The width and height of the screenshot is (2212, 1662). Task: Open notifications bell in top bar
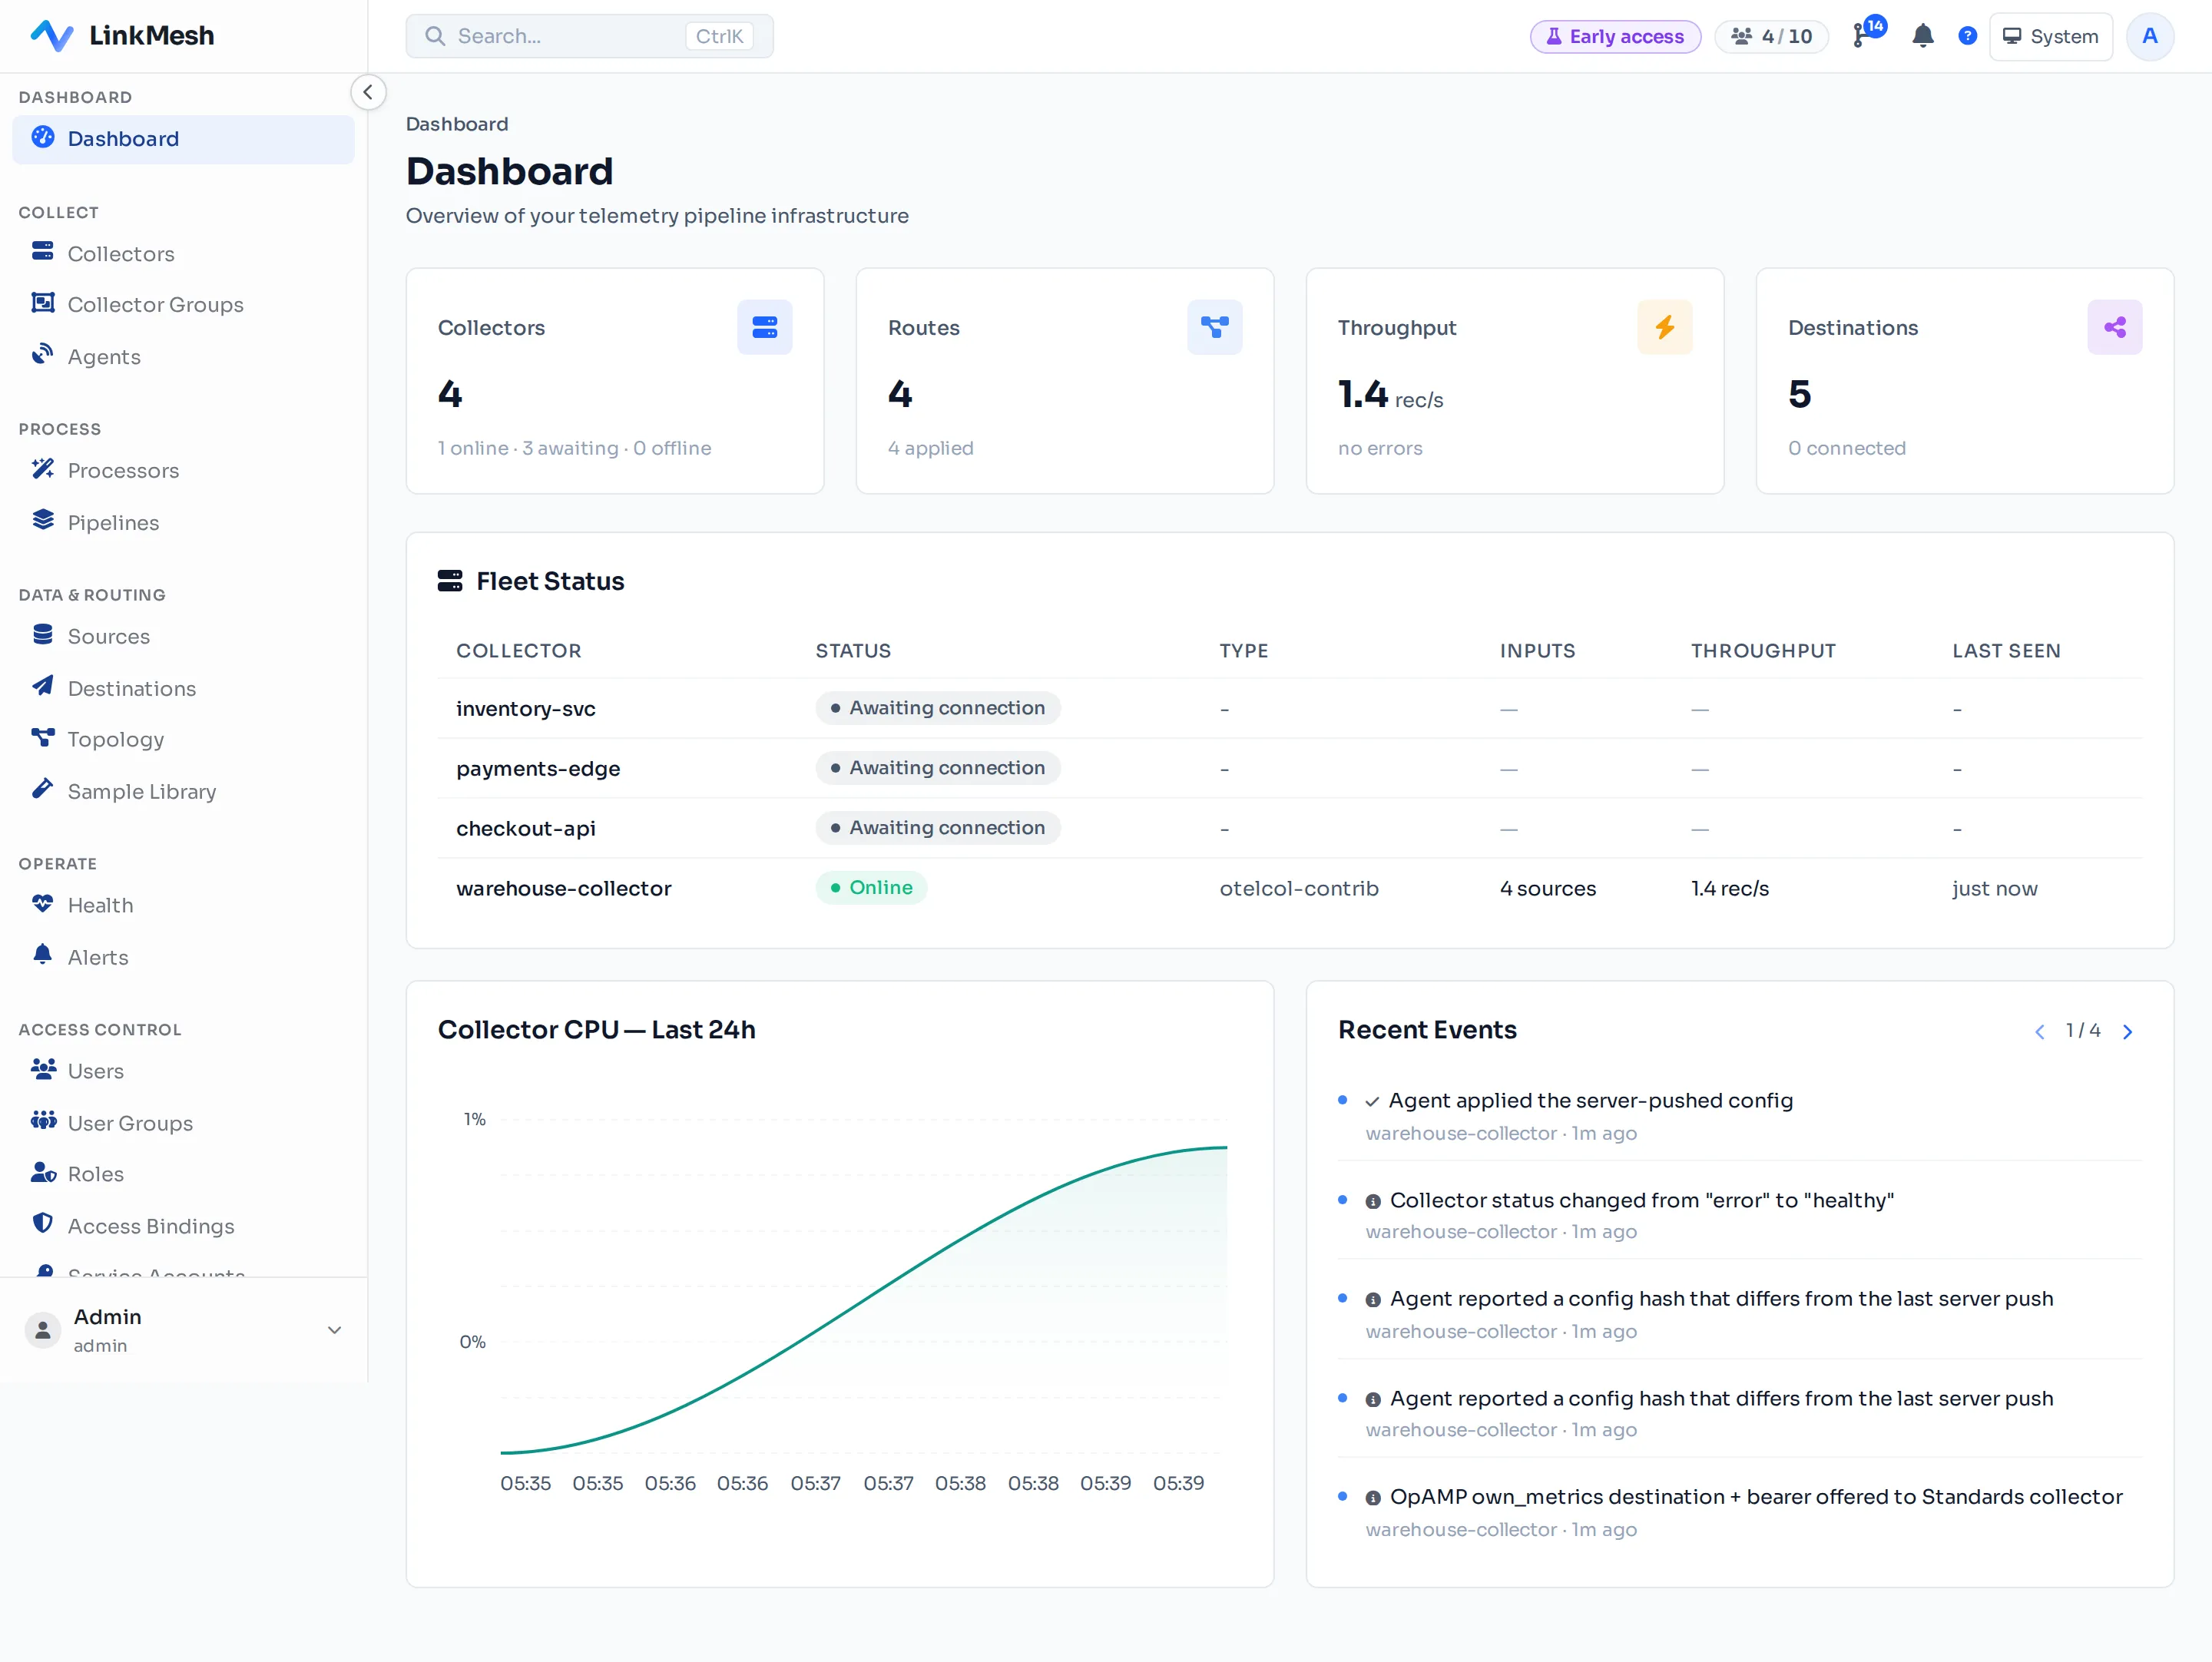click(1922, 36)
